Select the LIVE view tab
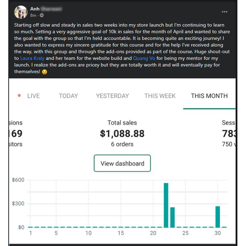This screenshot has width=246, height=246. click(x=33, y=96)
